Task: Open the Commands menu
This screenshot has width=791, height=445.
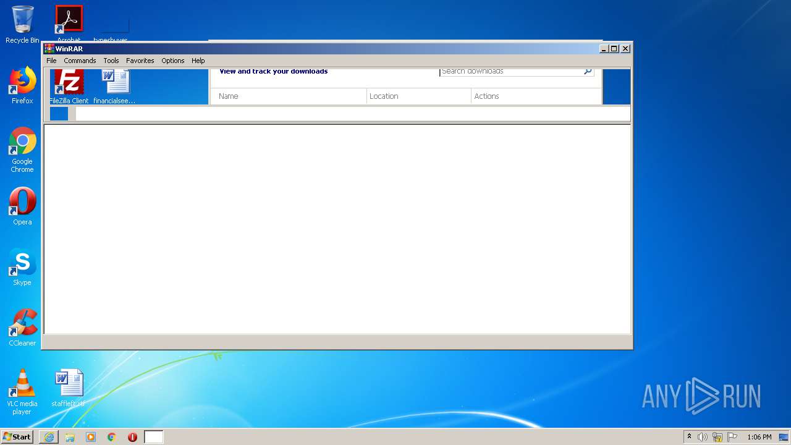Action: point(80,61)
